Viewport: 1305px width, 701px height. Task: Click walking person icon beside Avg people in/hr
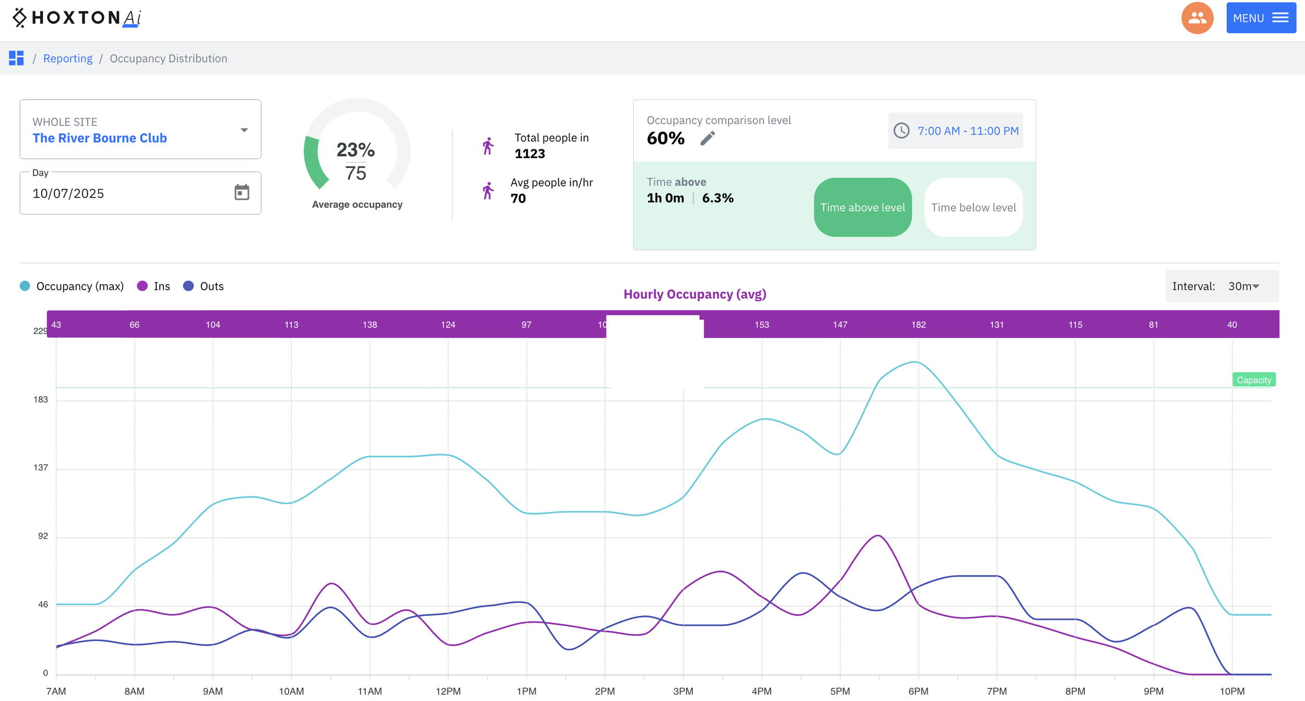coord(488,191)
